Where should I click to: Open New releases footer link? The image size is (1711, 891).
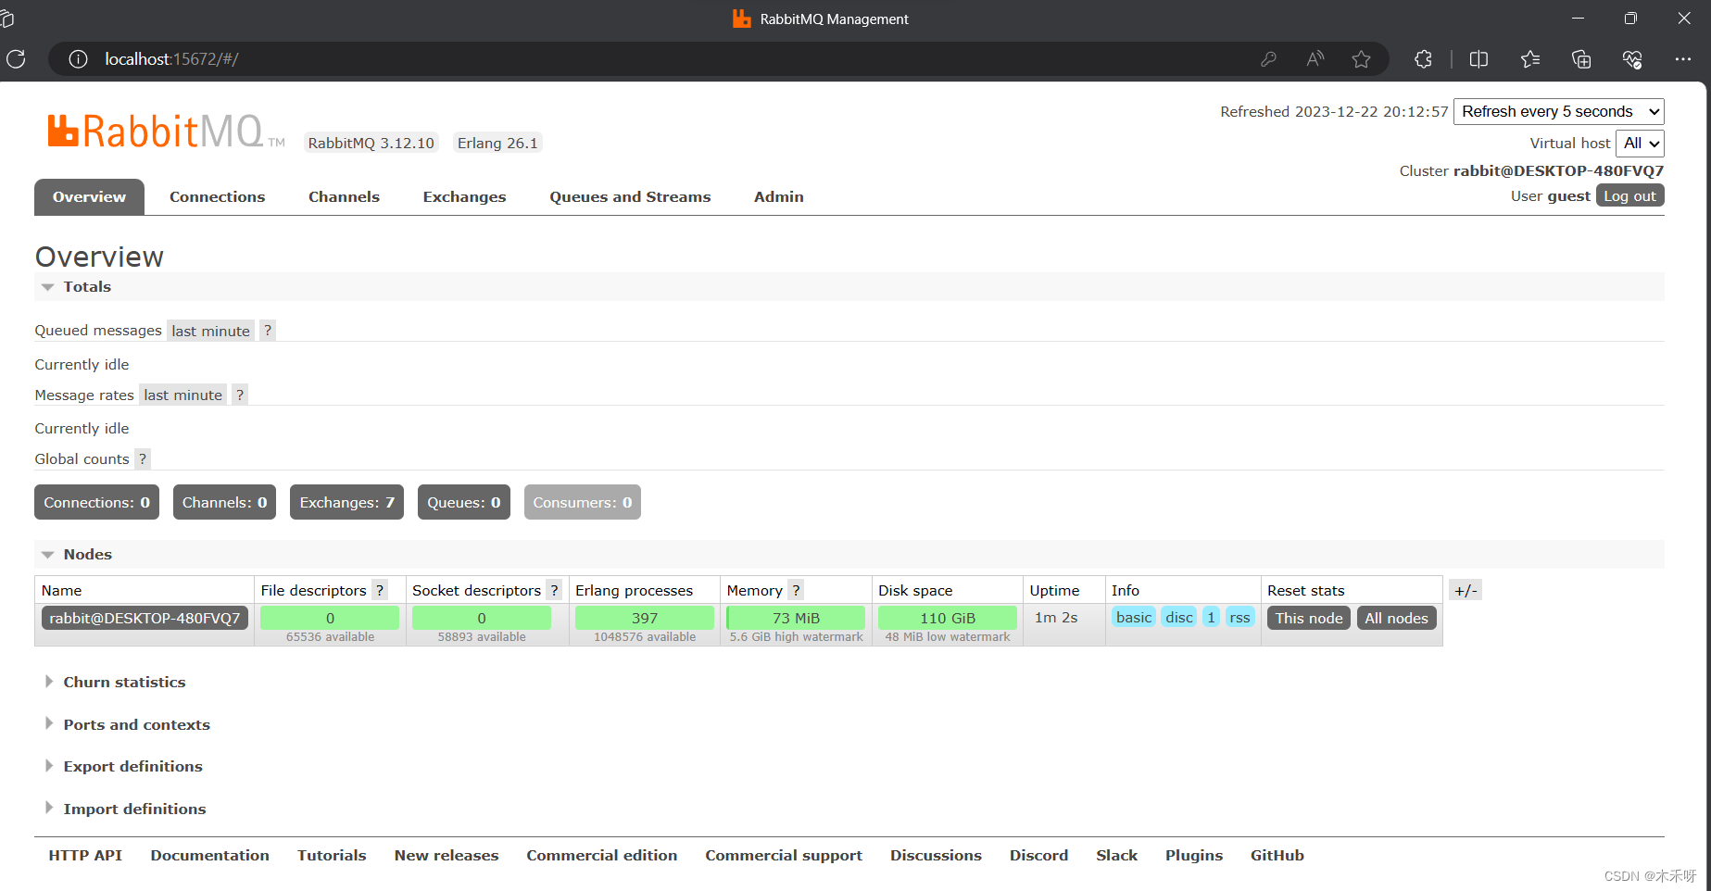447,855
